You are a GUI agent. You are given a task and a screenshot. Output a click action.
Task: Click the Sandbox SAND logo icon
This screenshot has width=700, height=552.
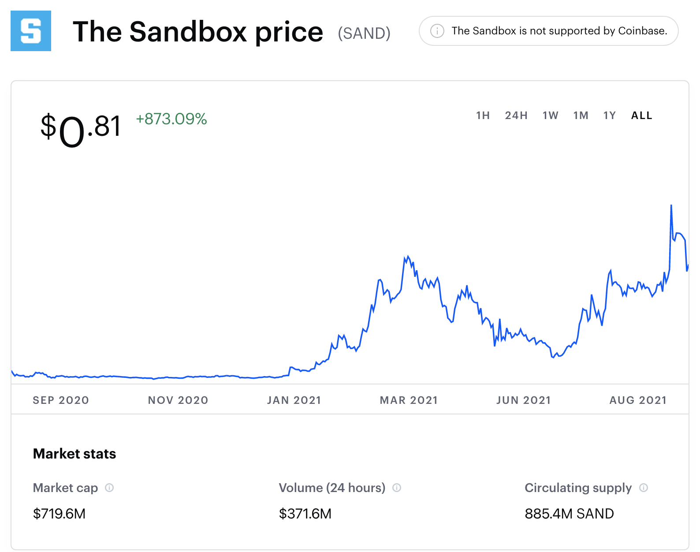31,31
